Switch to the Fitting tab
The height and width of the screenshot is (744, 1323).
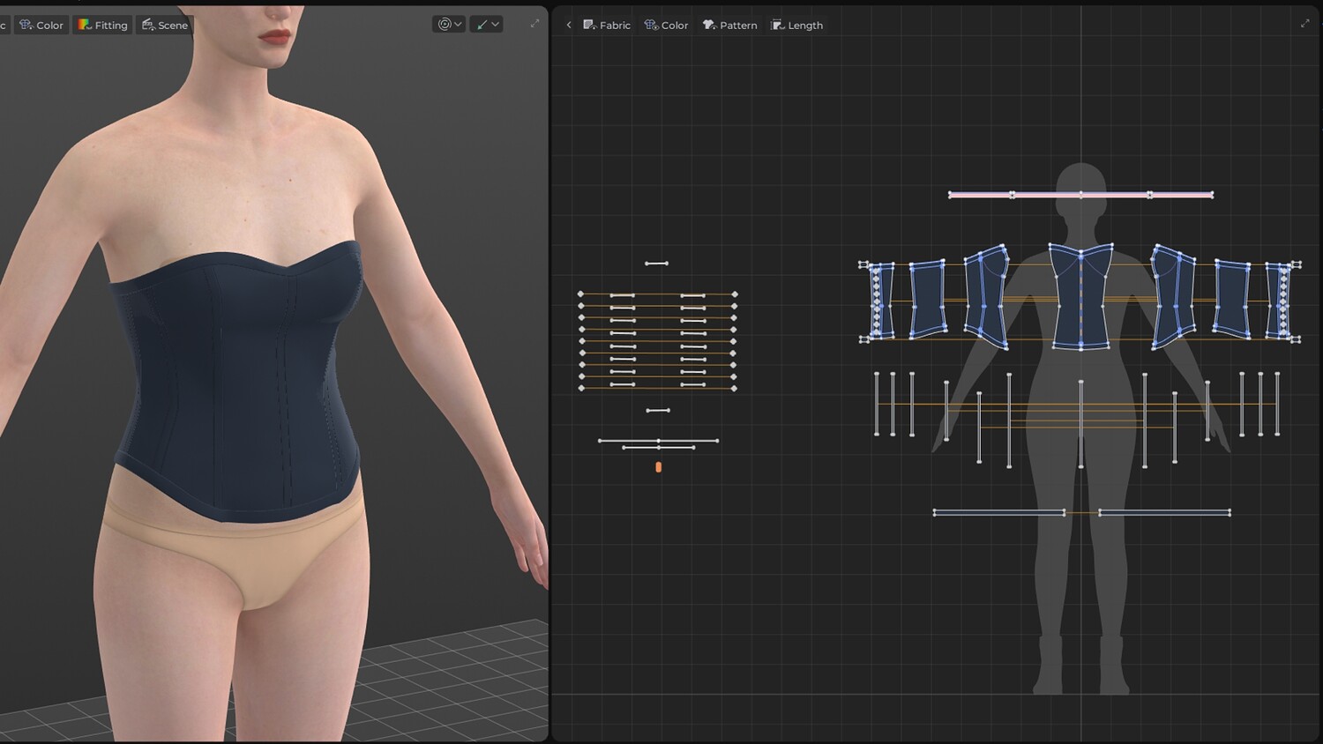point(103,25)
